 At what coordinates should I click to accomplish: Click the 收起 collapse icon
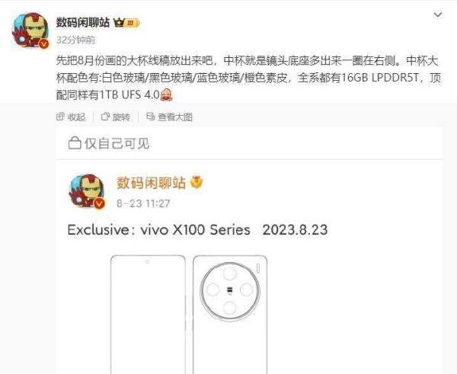(60, 117)
